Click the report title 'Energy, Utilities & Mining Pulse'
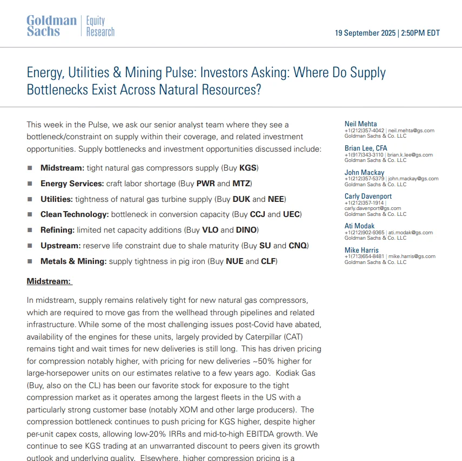 [x=111, y=72]
